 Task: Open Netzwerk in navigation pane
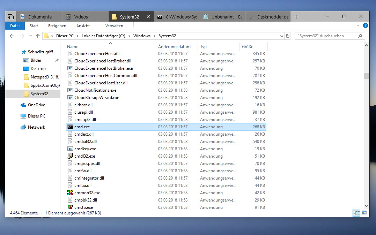(x=36, y=127)
